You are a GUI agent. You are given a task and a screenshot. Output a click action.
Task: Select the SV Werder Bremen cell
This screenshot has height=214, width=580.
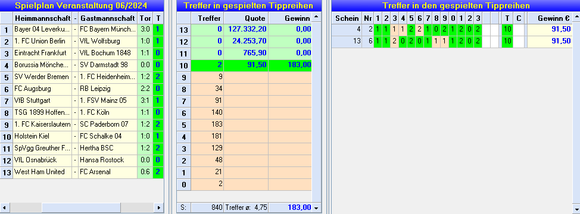coord(42,77)
